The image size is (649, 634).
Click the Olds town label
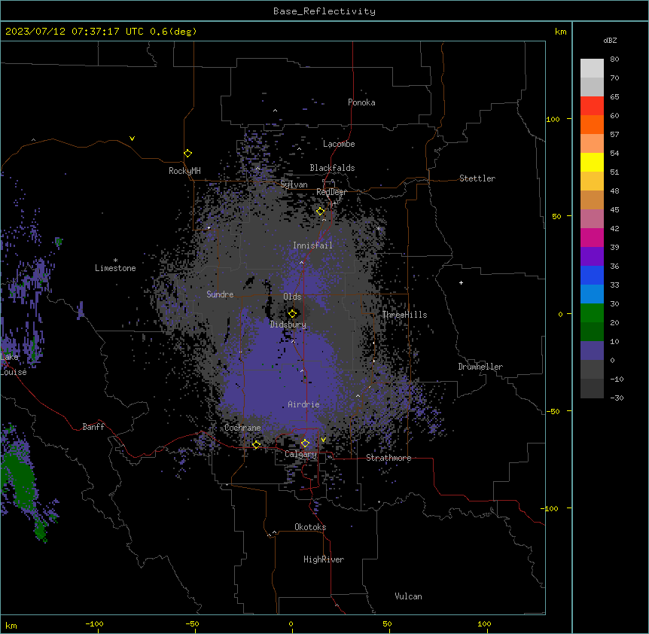(x=292, y=297)
